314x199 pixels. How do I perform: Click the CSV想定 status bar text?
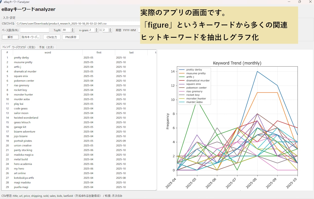tap(62, 196)
